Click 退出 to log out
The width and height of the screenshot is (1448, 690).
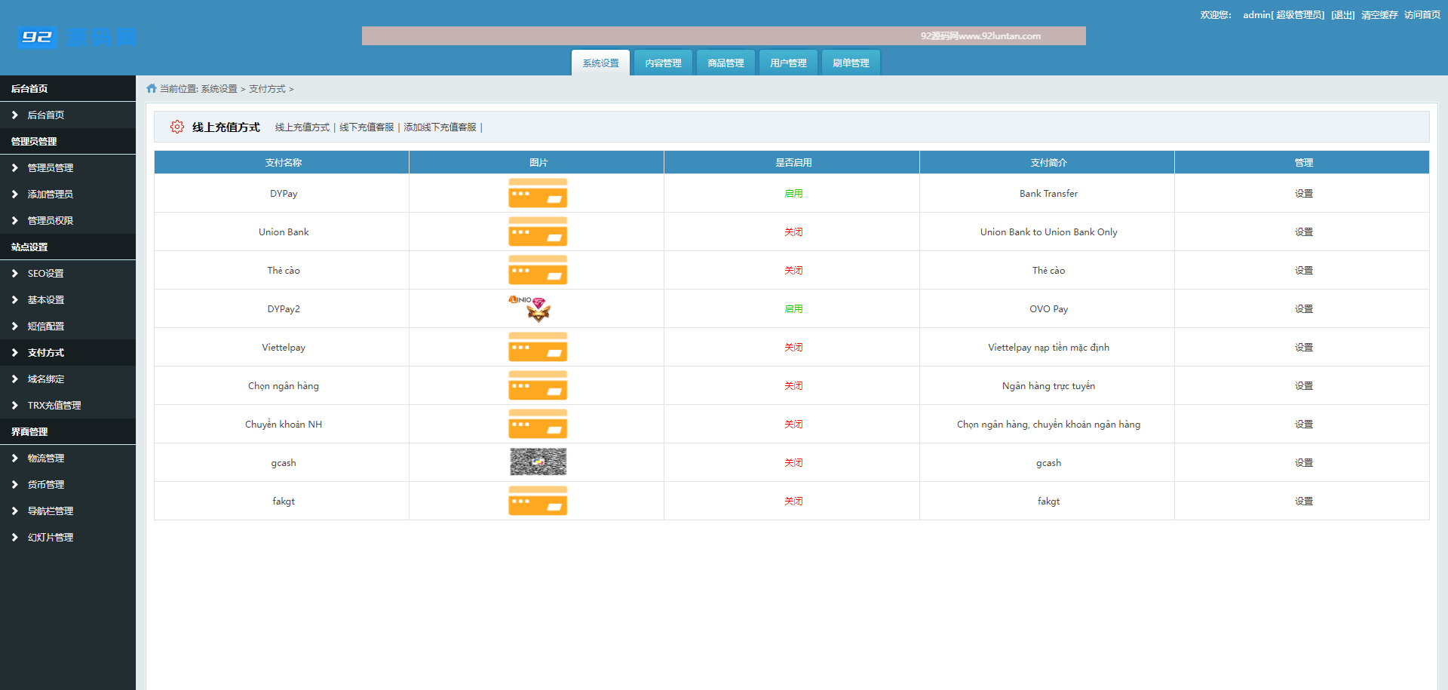pyautogui.click(x=1342, y=15)
